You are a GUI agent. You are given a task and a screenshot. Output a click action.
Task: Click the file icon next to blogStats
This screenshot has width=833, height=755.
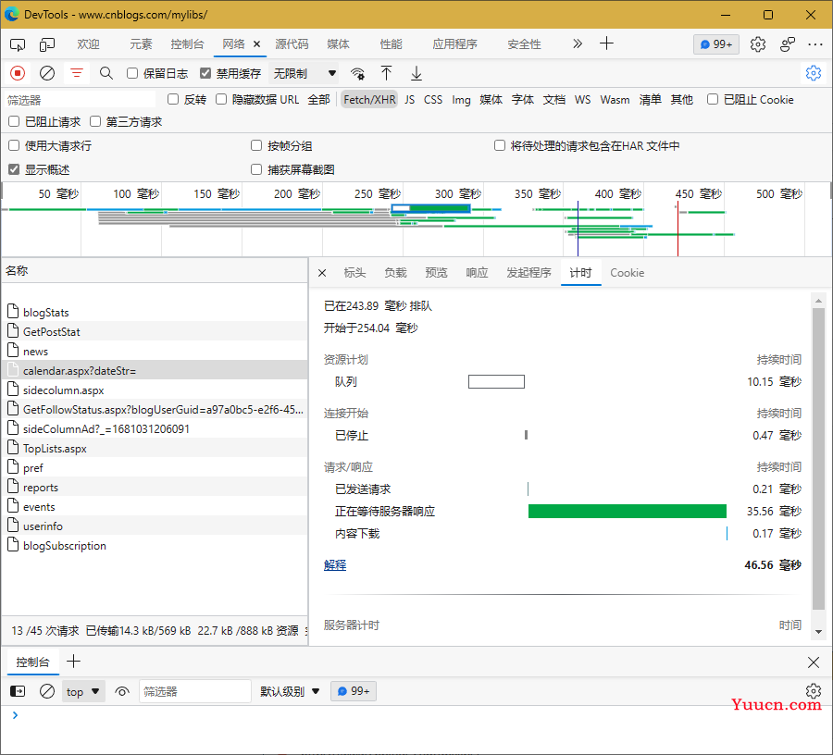click(13, 311)
